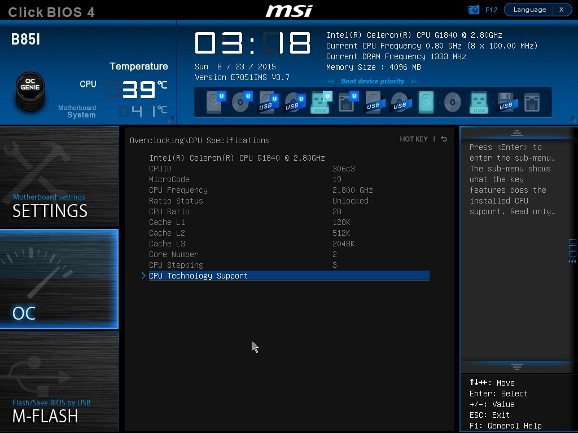578x433 pixels.
Task: Click the triple-arrow expander on the right edge
Action: [572, 262]
